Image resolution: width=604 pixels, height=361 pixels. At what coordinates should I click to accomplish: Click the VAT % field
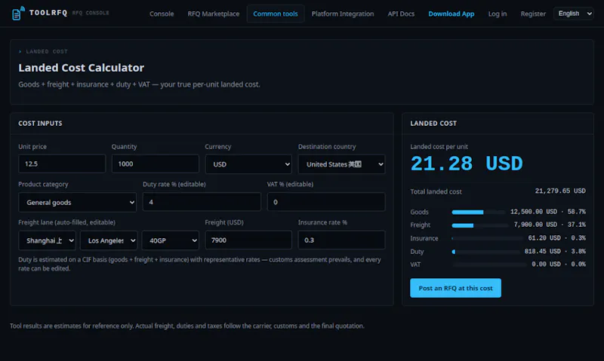pyautogui.click(x=326, y=202)
